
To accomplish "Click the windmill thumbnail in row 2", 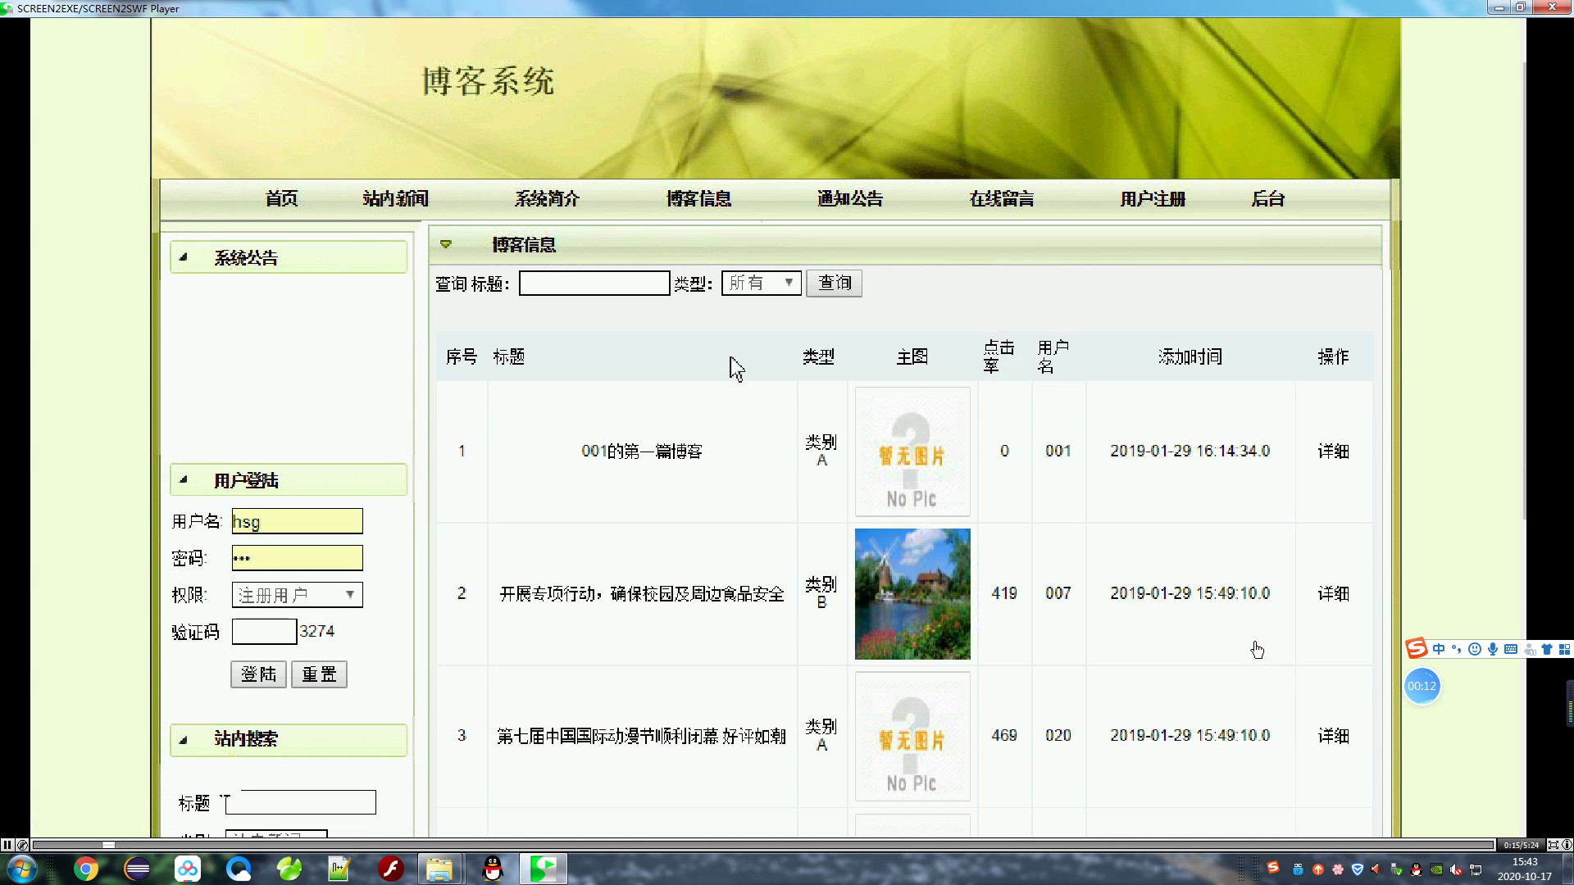I will click(x=912, y=594).
